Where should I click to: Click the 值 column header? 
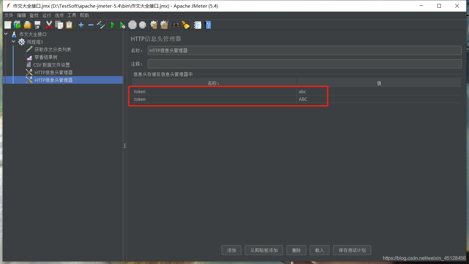coord(379,83)
